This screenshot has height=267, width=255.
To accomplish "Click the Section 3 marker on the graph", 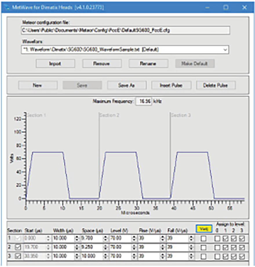I will (181, 115).
